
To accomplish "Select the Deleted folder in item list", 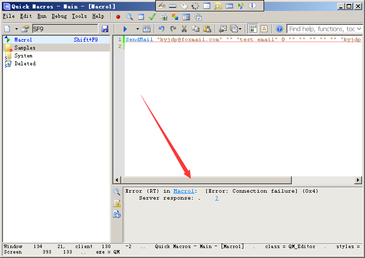I will tap(25, 64).
